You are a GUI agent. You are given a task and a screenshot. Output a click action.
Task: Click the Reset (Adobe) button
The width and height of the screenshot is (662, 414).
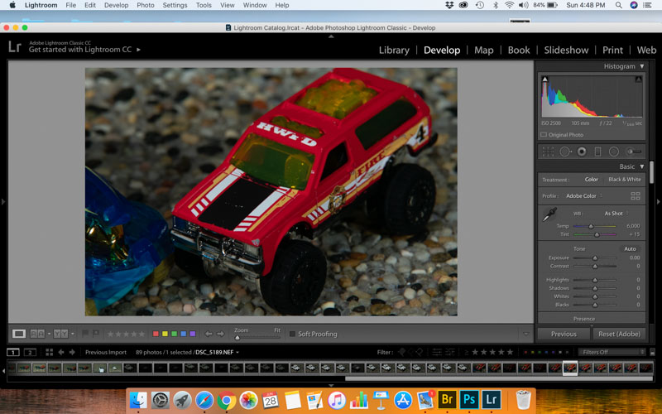(619, 334)
